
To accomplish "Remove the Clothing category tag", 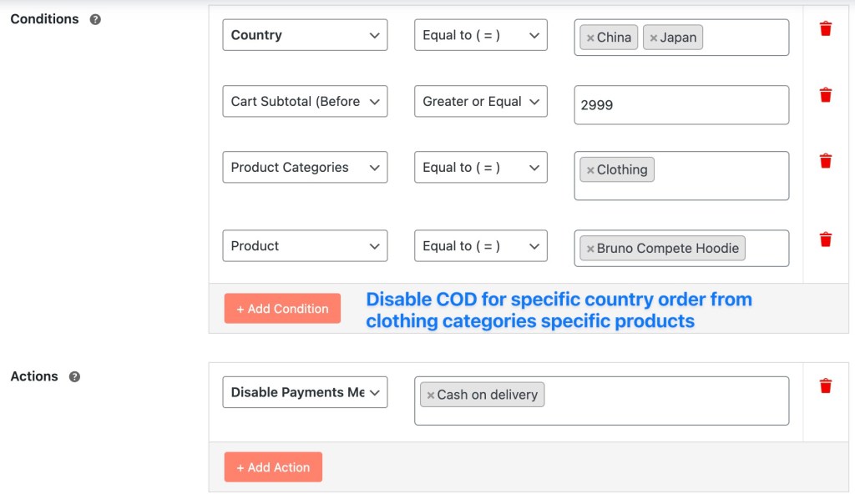I will [590, 170].
